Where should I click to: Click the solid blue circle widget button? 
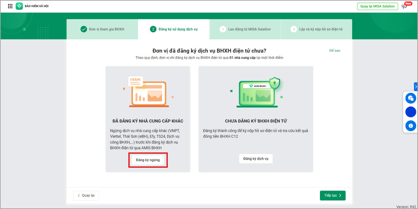(x=411, y=112)
